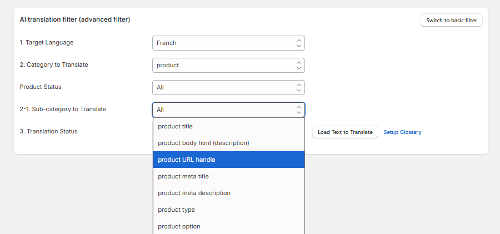Open the Category to Translate dropdown

228,65
